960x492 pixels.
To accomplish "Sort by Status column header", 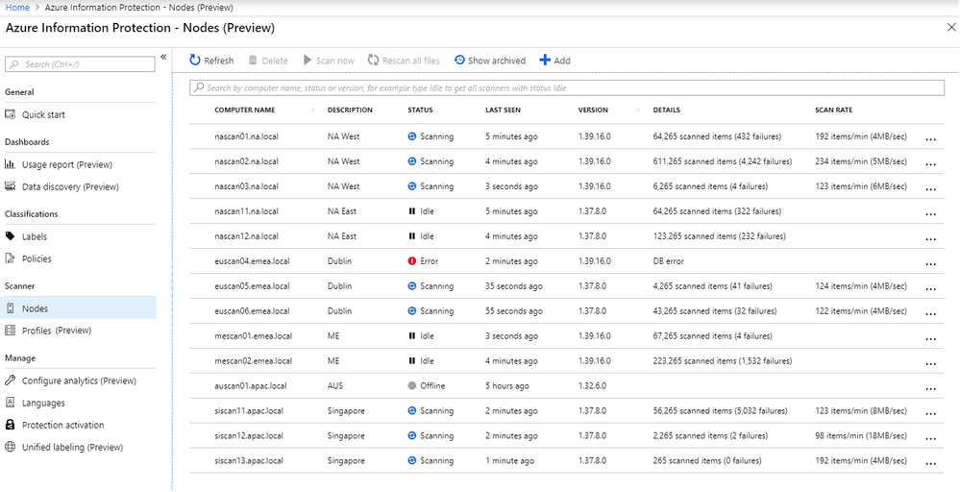I will pyautogui.click(x=420, y=111).
